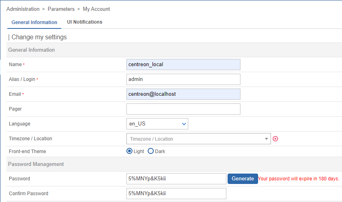Select the Light front-end theme
The width and height of the screenshot is (342, 202).
(x=129, y=151)
